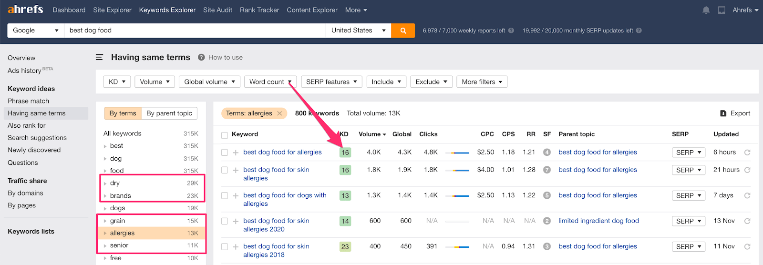Image resolution: width=763 pixels, height=265 pixels.
Task: Open the KD filter dropdown
Action: (117, 82)
